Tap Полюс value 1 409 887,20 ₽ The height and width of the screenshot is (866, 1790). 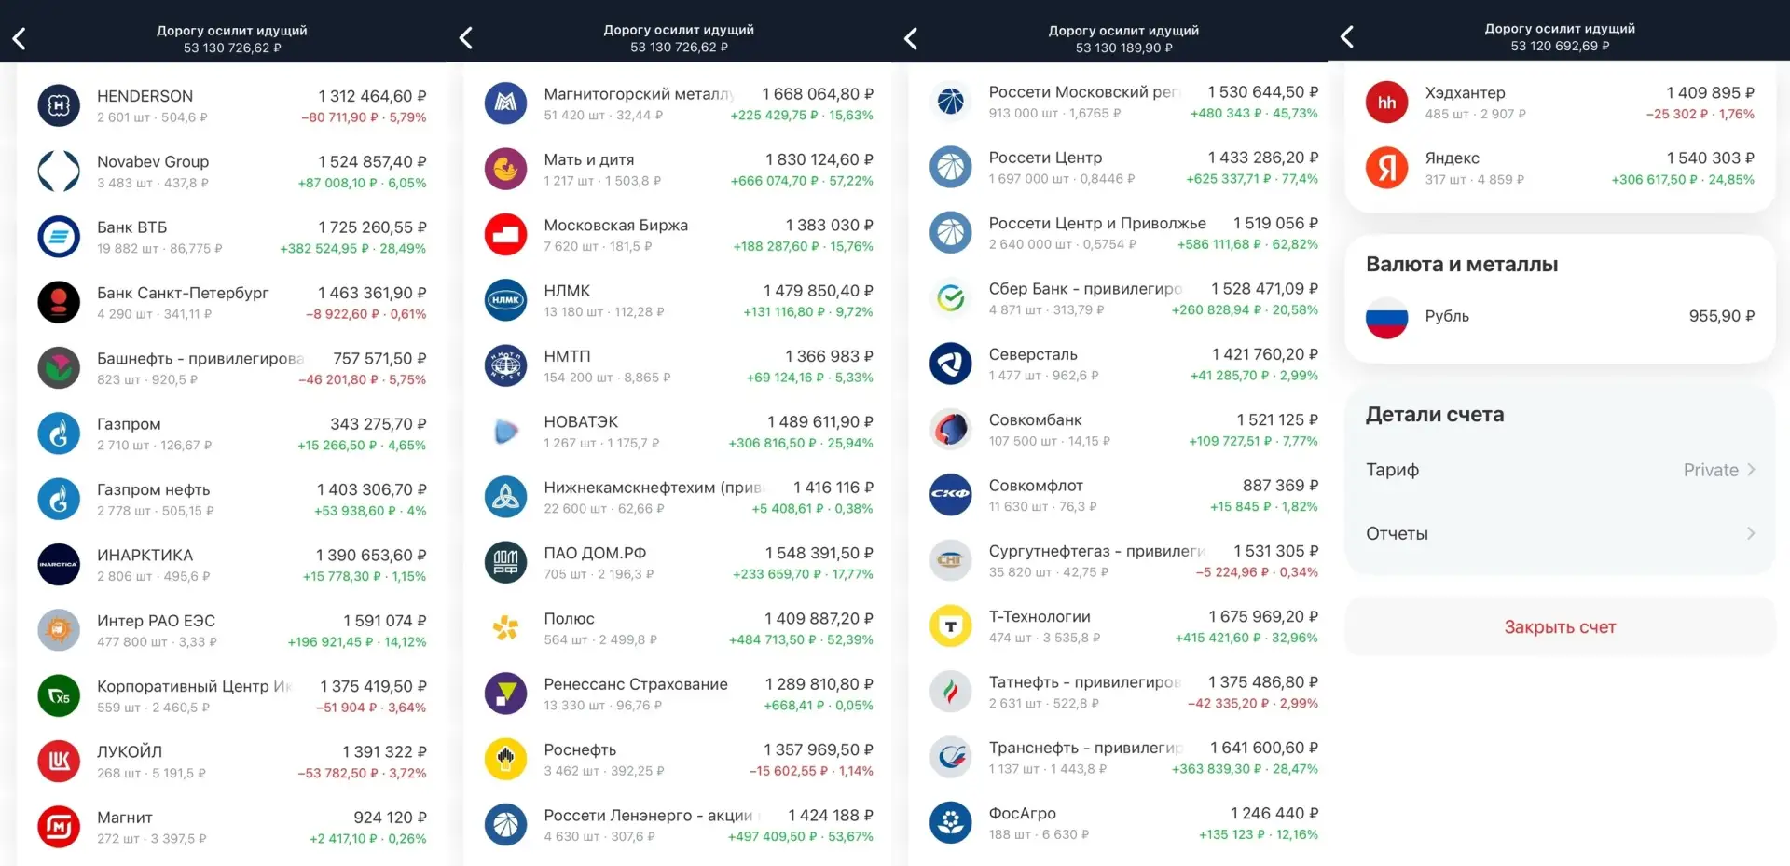[819, 619]
